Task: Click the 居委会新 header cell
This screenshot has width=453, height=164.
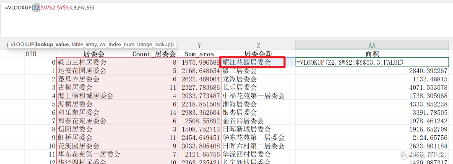Action: pyautogui.click(x=258, y=54)
